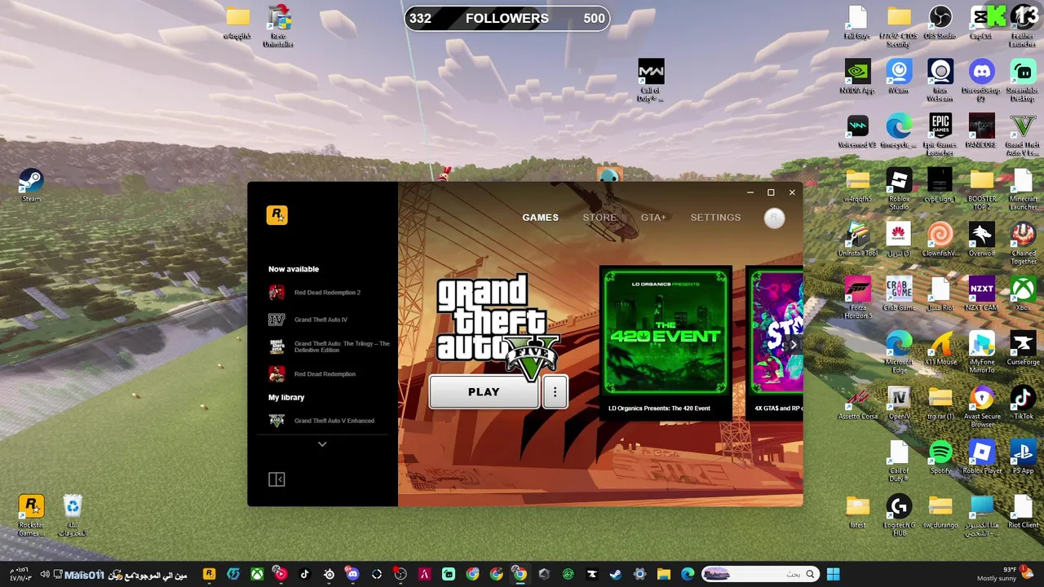
Task: Launch Epic Games Launcher shortcut
Action: (940, 135)
